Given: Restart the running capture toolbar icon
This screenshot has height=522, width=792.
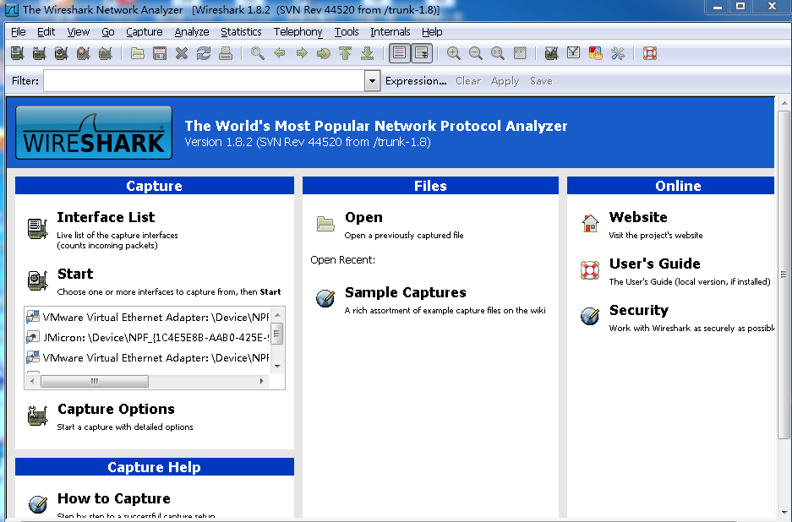Looking at the screenshot, I should point(105,53).
